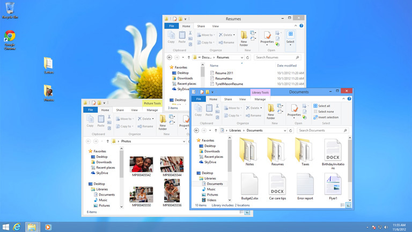This screenshot has width=412, height=232.
Task: Open Properties in the Resumes window ribbon
Action: coord(267,38)
